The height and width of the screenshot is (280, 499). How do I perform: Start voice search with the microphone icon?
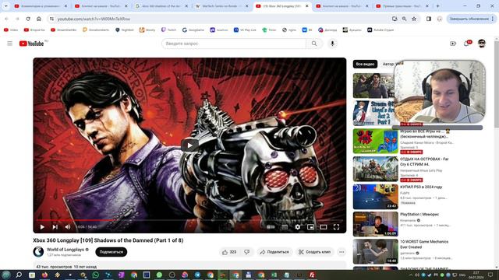[332, 44]
